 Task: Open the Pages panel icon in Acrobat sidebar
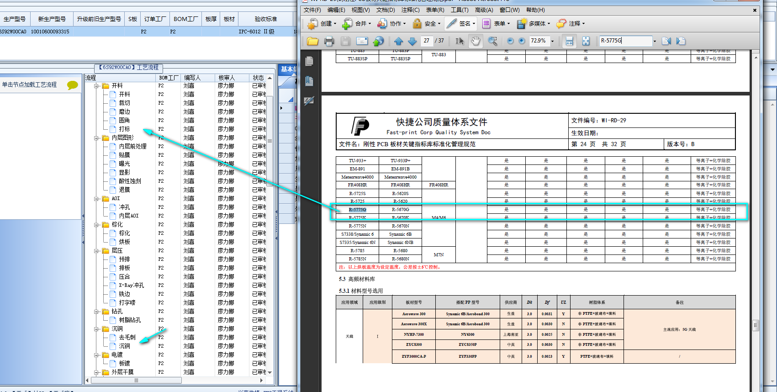(x=309, y=61)
